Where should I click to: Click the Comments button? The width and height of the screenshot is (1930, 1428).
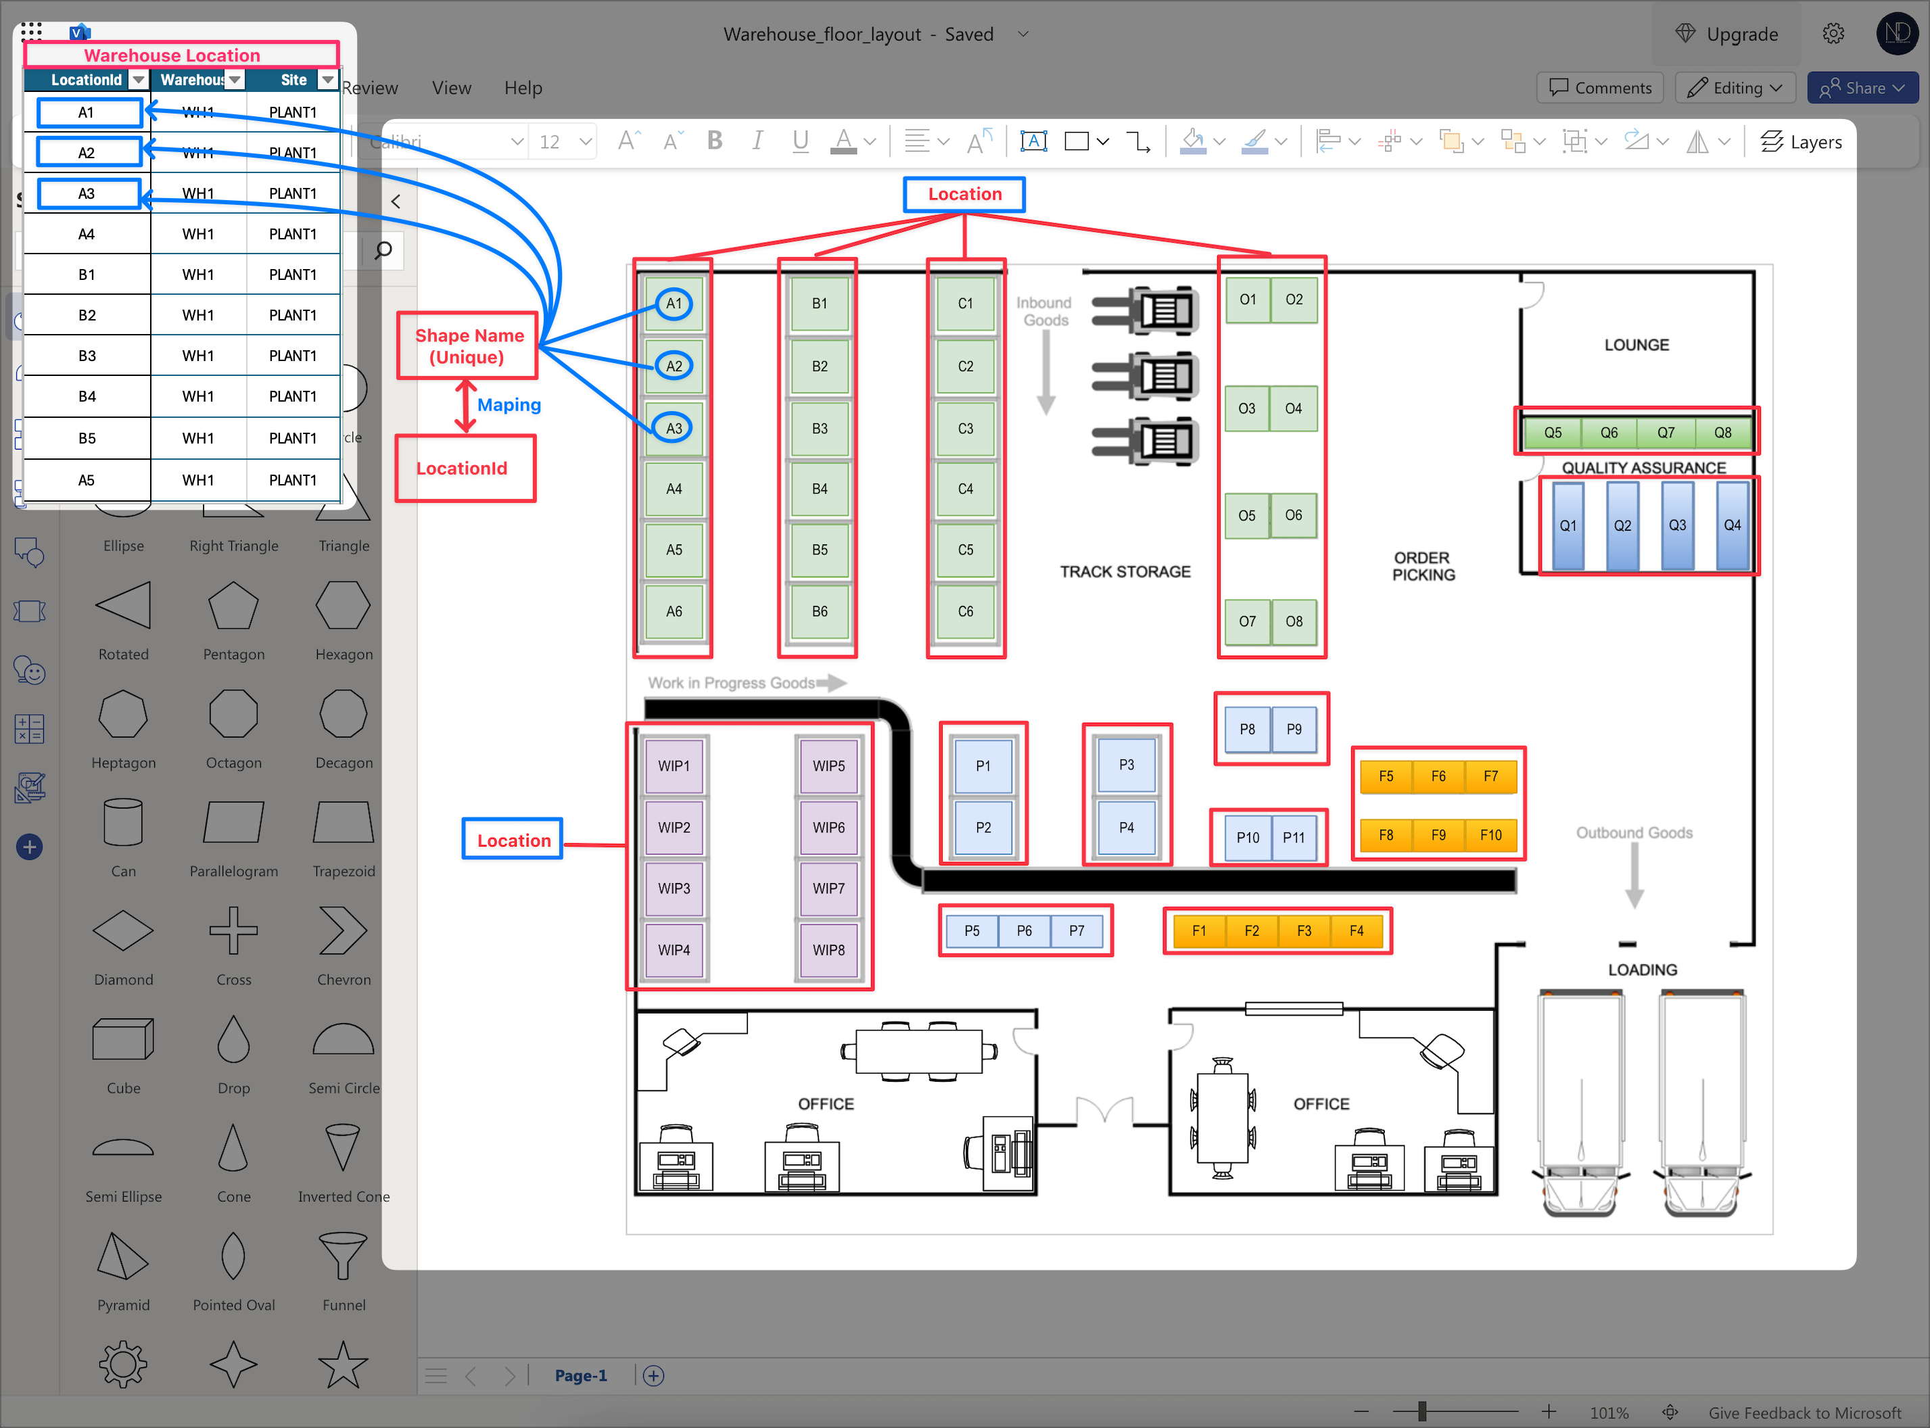1600,88
